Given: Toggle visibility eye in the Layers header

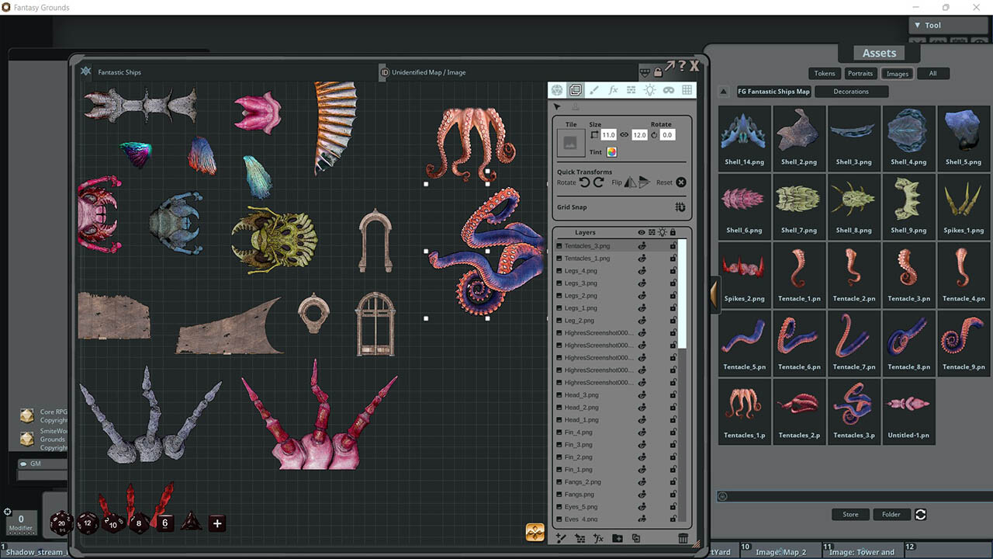Looking at the screenshot, I should (x=642, y=232).
